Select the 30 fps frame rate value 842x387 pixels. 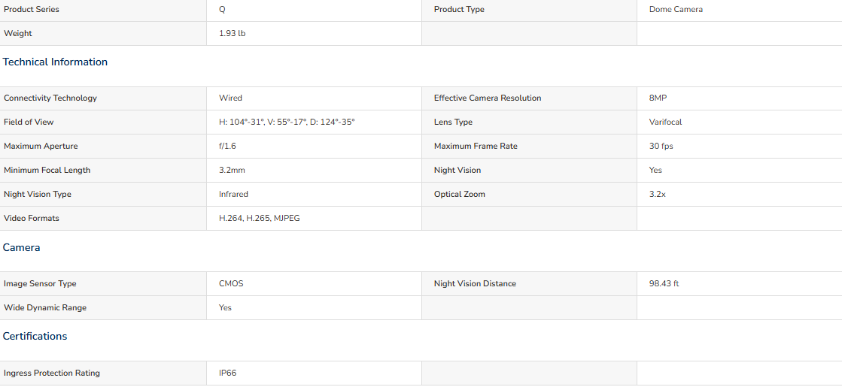661,146
